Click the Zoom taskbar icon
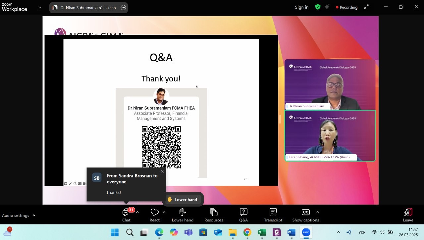Viewport: 424px width, 240px height. point(306,233)
